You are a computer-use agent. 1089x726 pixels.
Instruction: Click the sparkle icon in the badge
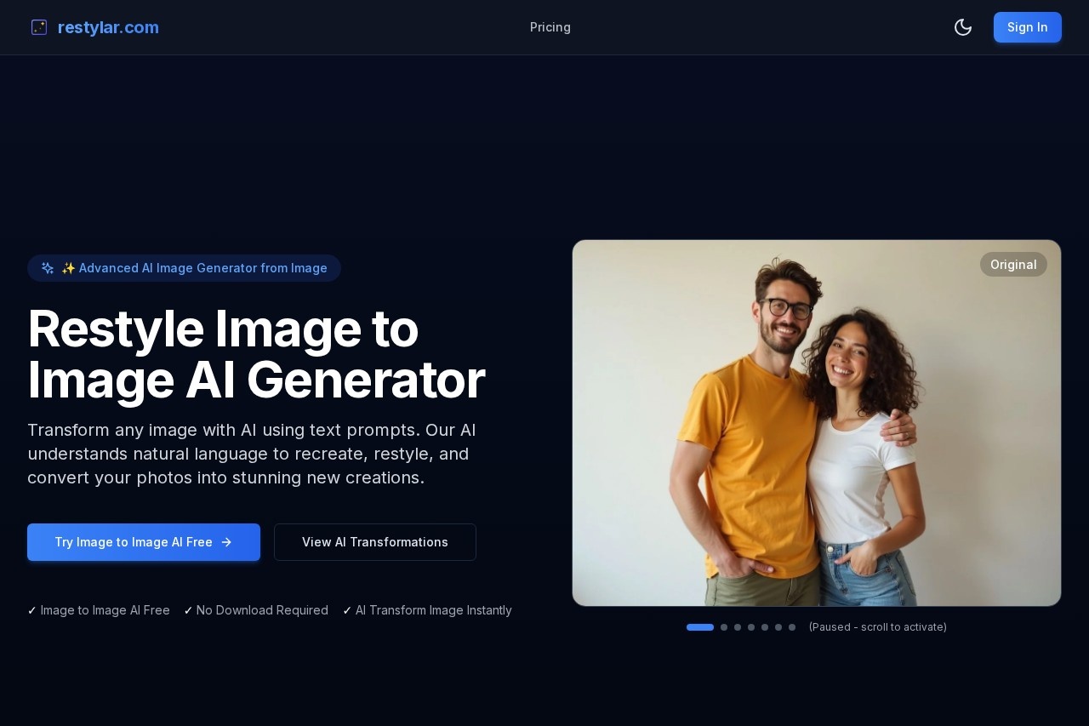(x=48, y=268)
